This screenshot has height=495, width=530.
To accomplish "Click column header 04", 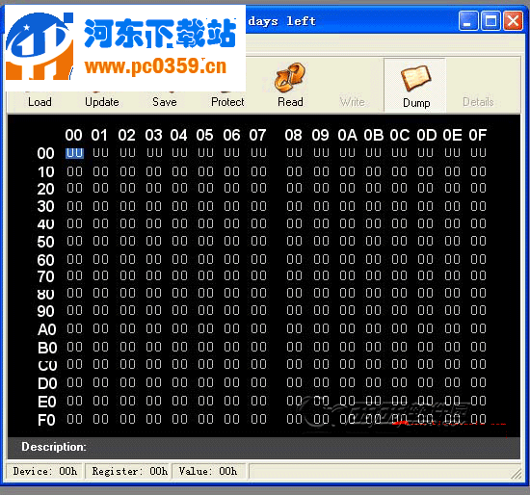I will pos(178,135).
